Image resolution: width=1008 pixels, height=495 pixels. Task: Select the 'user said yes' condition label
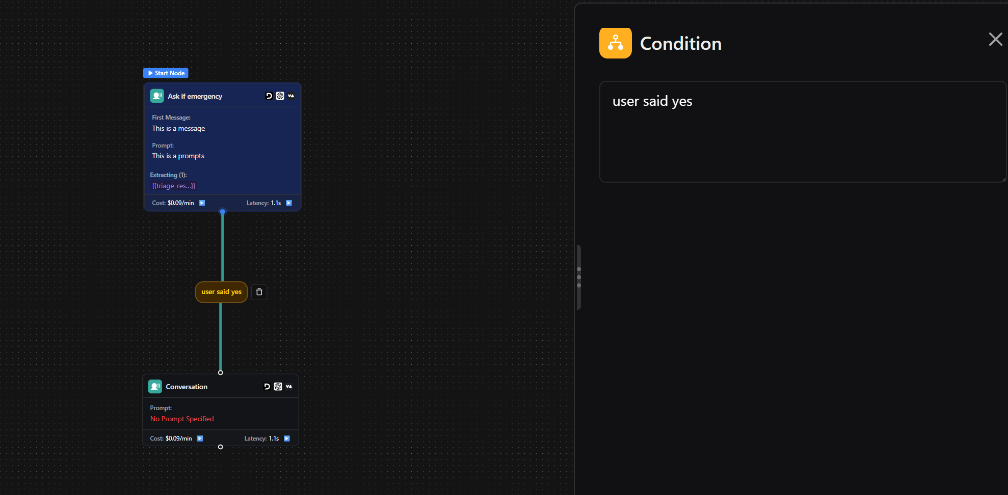(221, 292)
